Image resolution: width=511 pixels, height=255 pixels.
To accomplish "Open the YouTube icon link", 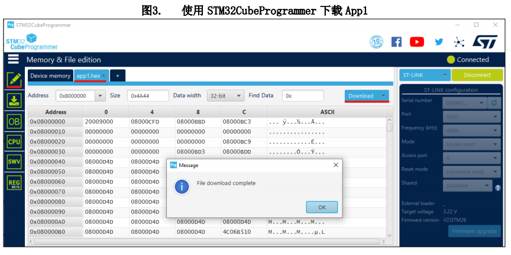I will pos(417,42).
